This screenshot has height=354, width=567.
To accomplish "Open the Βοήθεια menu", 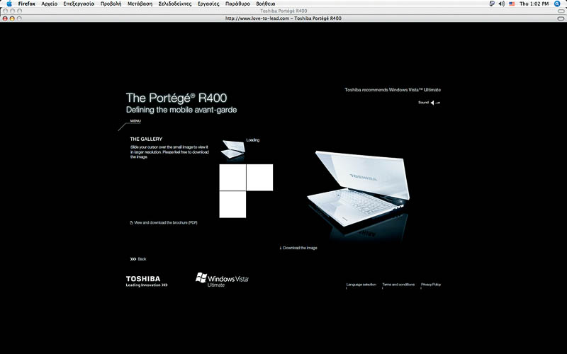I will [265, 4].
